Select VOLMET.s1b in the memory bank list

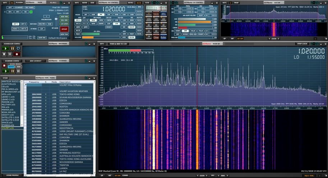(8, 128)
